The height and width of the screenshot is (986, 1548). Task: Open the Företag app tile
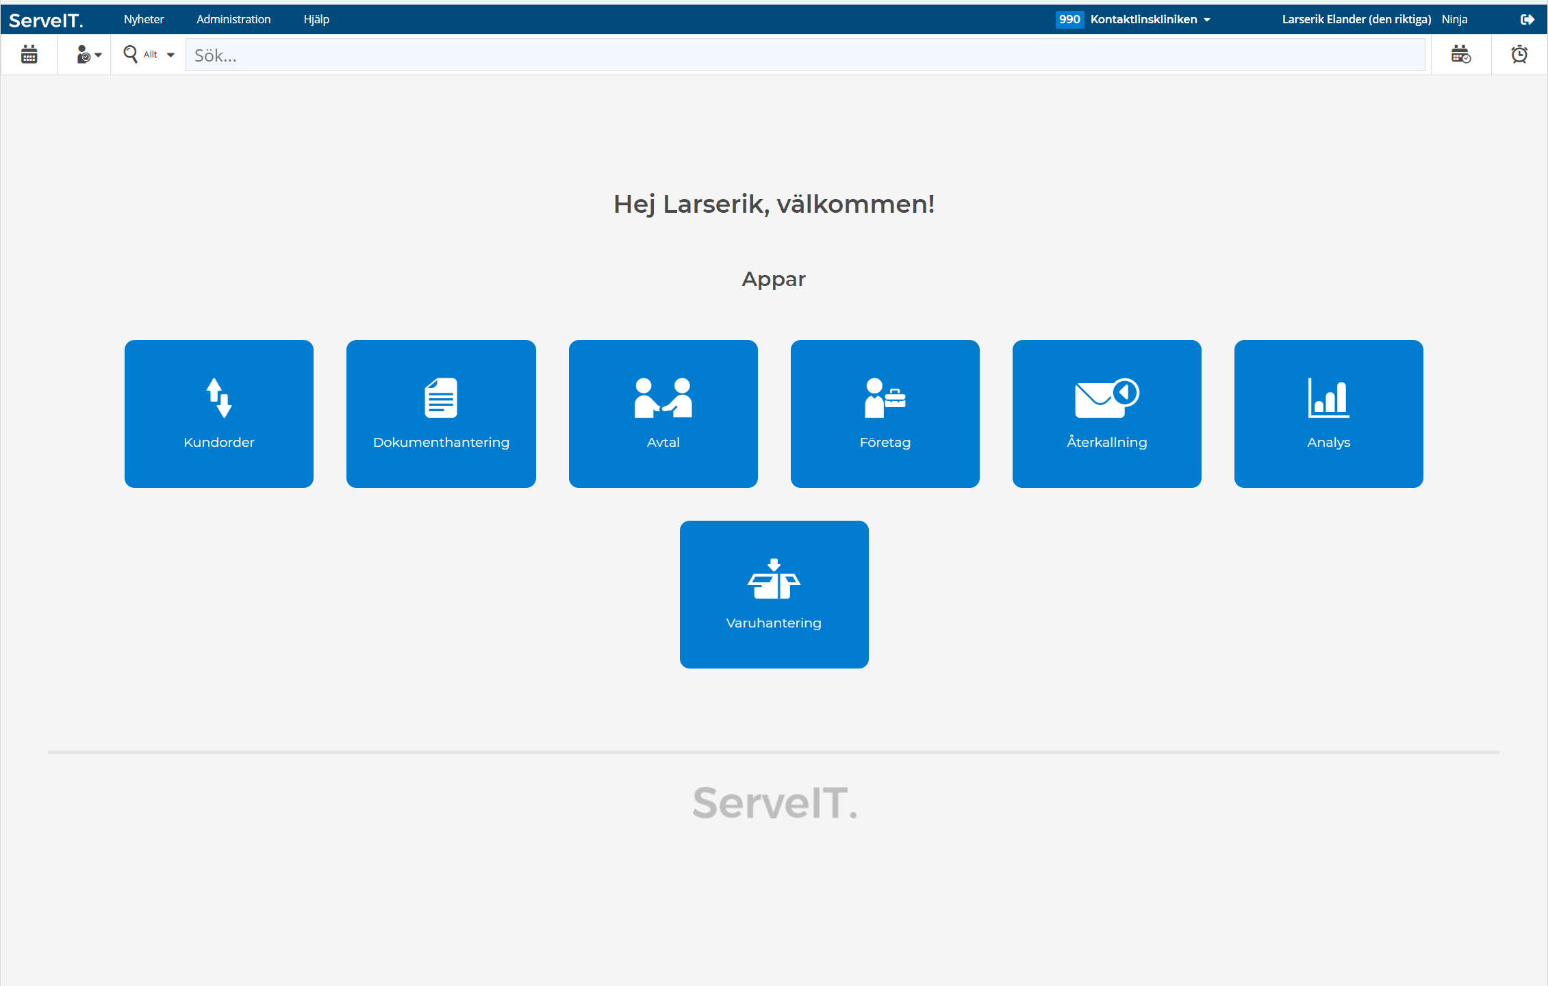885,414
